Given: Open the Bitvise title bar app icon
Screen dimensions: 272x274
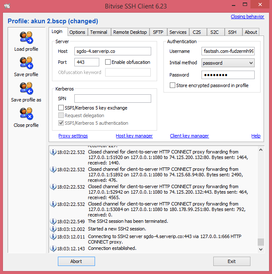Looking at the screenshot, I should pos(7,6).
